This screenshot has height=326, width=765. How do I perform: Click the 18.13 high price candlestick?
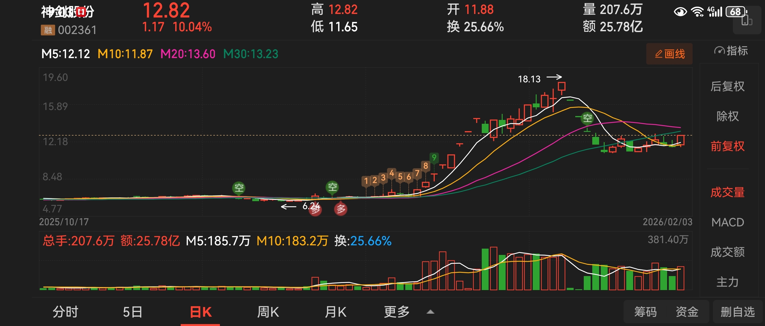(x=561, y=87)
